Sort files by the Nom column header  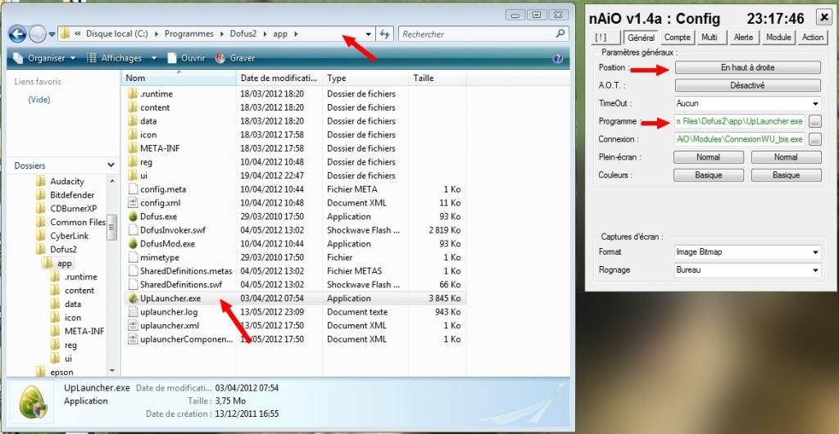(x=179, y=78)
